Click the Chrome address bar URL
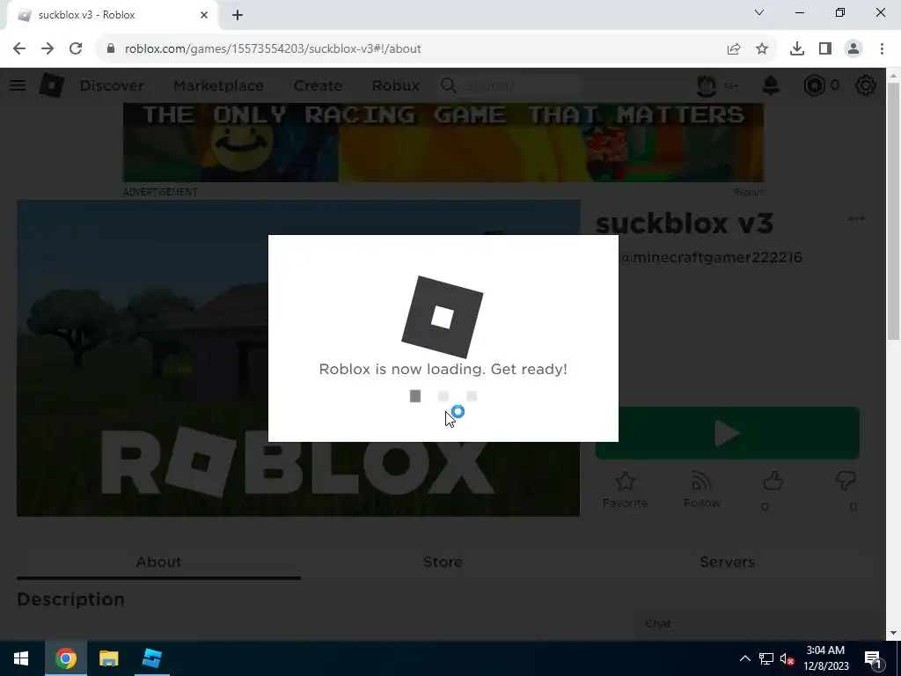This screenshot has width=901, height=676. 273,49
